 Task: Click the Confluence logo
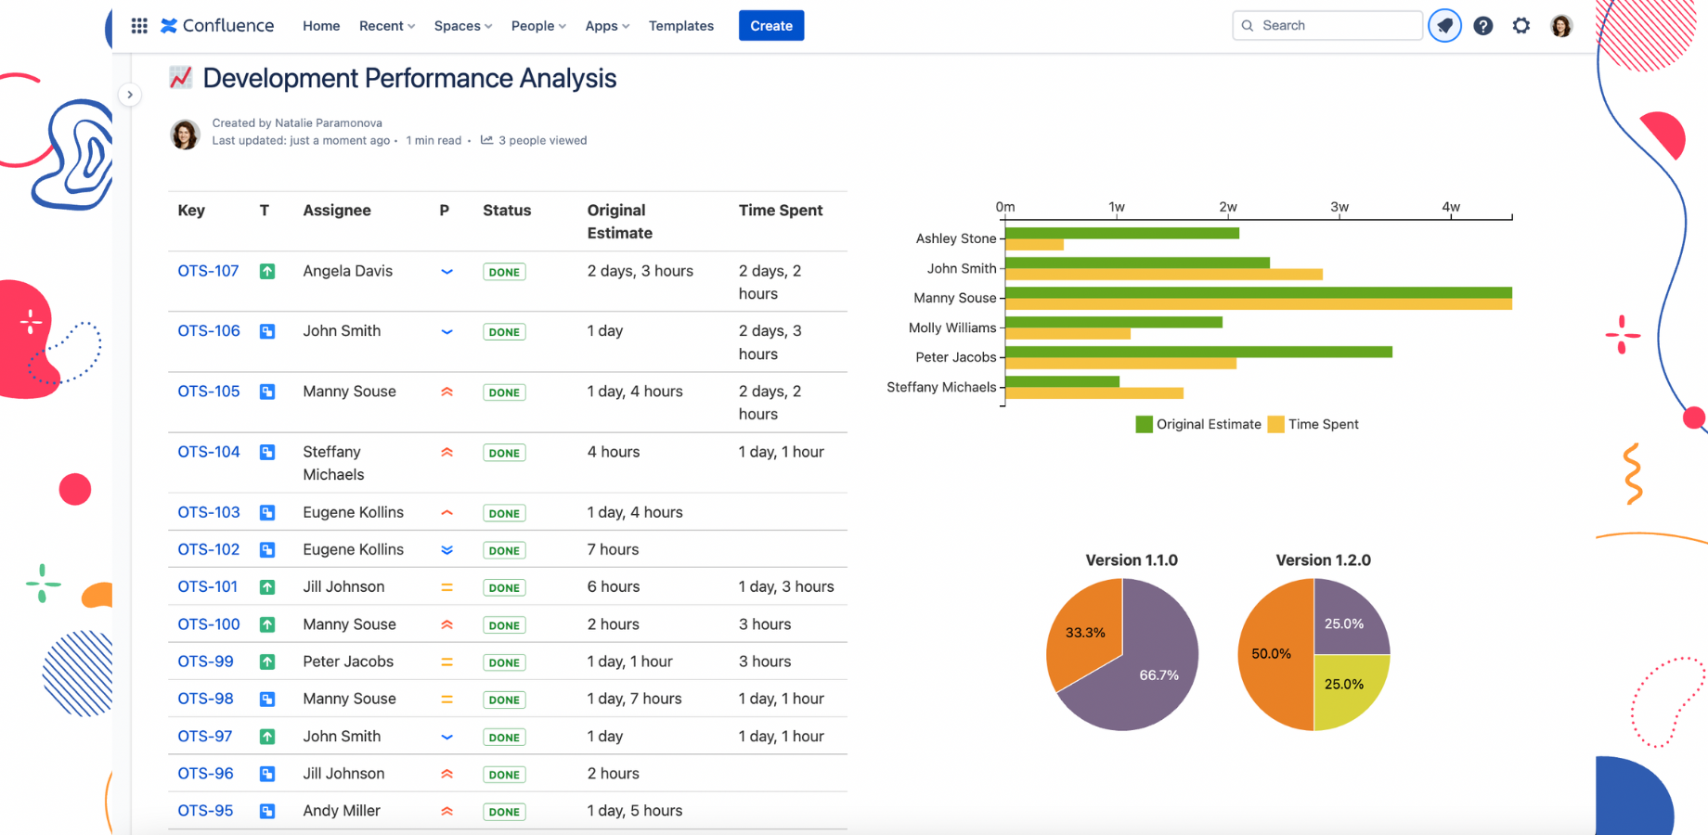[218, 26]
